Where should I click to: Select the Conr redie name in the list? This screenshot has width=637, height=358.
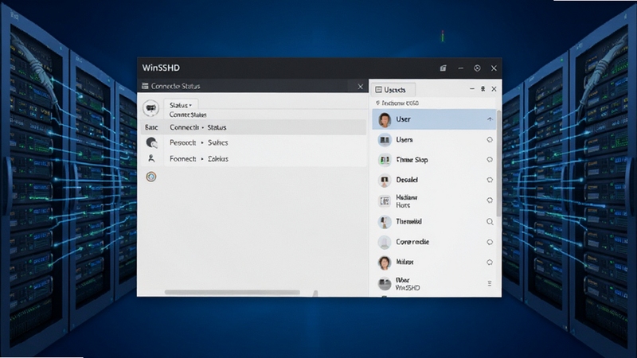(x=412, y=242)
